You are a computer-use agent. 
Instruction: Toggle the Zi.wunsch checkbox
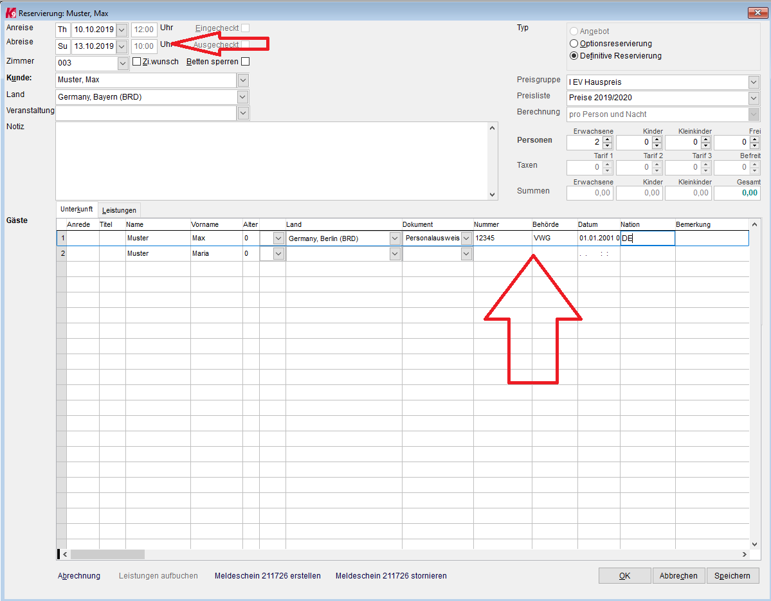click(x=137, y=62)
